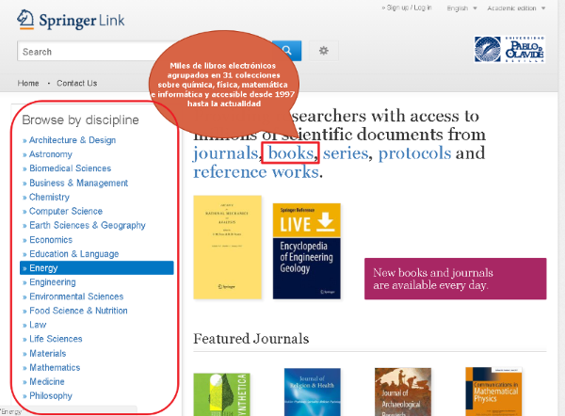Image resolution: width=565 pixels, height=416 pixels.
Task: Follow the books link
Action: [x=291, y=153]
